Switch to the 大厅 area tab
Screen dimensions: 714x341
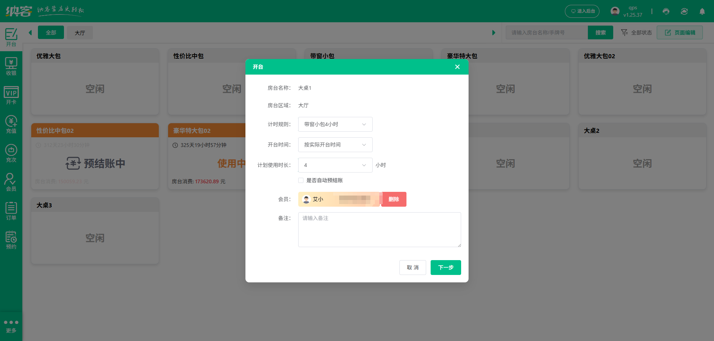(80, 33)
